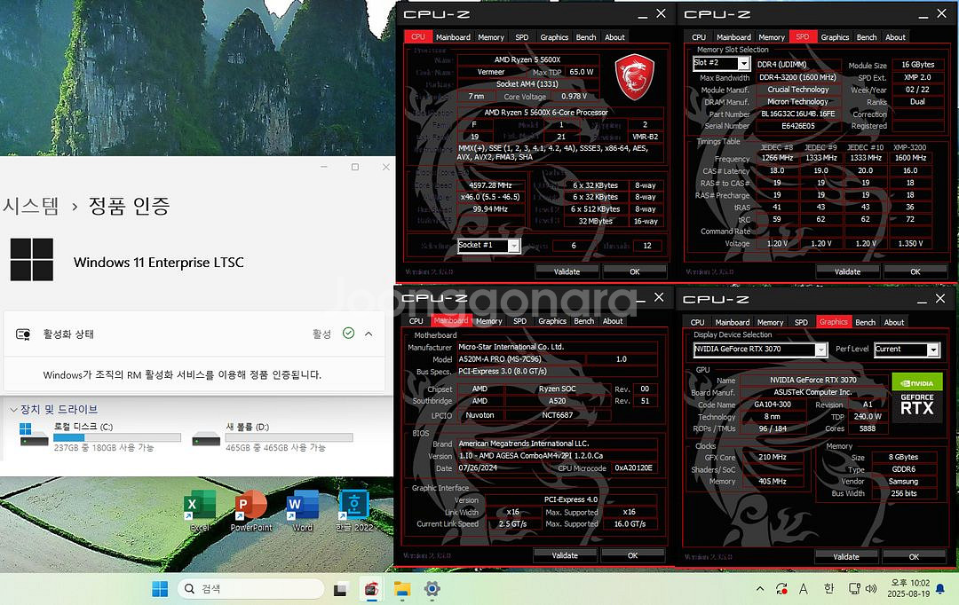959x605 pixels.
Task: Open Bench tab in Mainboard window
Action: tap(584, 321)
